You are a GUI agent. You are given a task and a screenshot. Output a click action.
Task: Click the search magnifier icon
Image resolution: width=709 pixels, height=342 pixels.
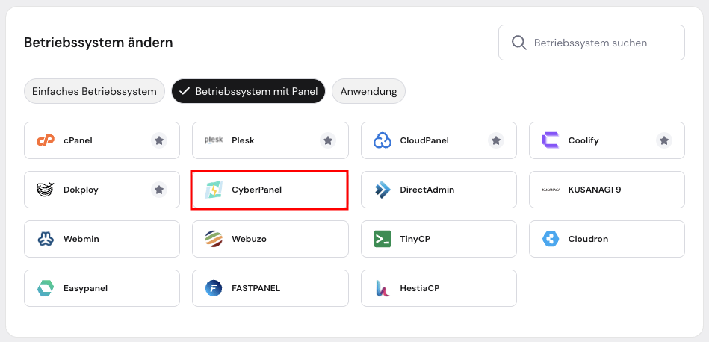coord(518,43)
